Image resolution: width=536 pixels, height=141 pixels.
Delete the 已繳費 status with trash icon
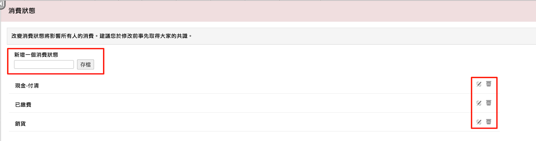489,103
